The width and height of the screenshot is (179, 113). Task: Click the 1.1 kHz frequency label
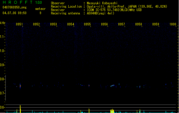pos(2,37)
